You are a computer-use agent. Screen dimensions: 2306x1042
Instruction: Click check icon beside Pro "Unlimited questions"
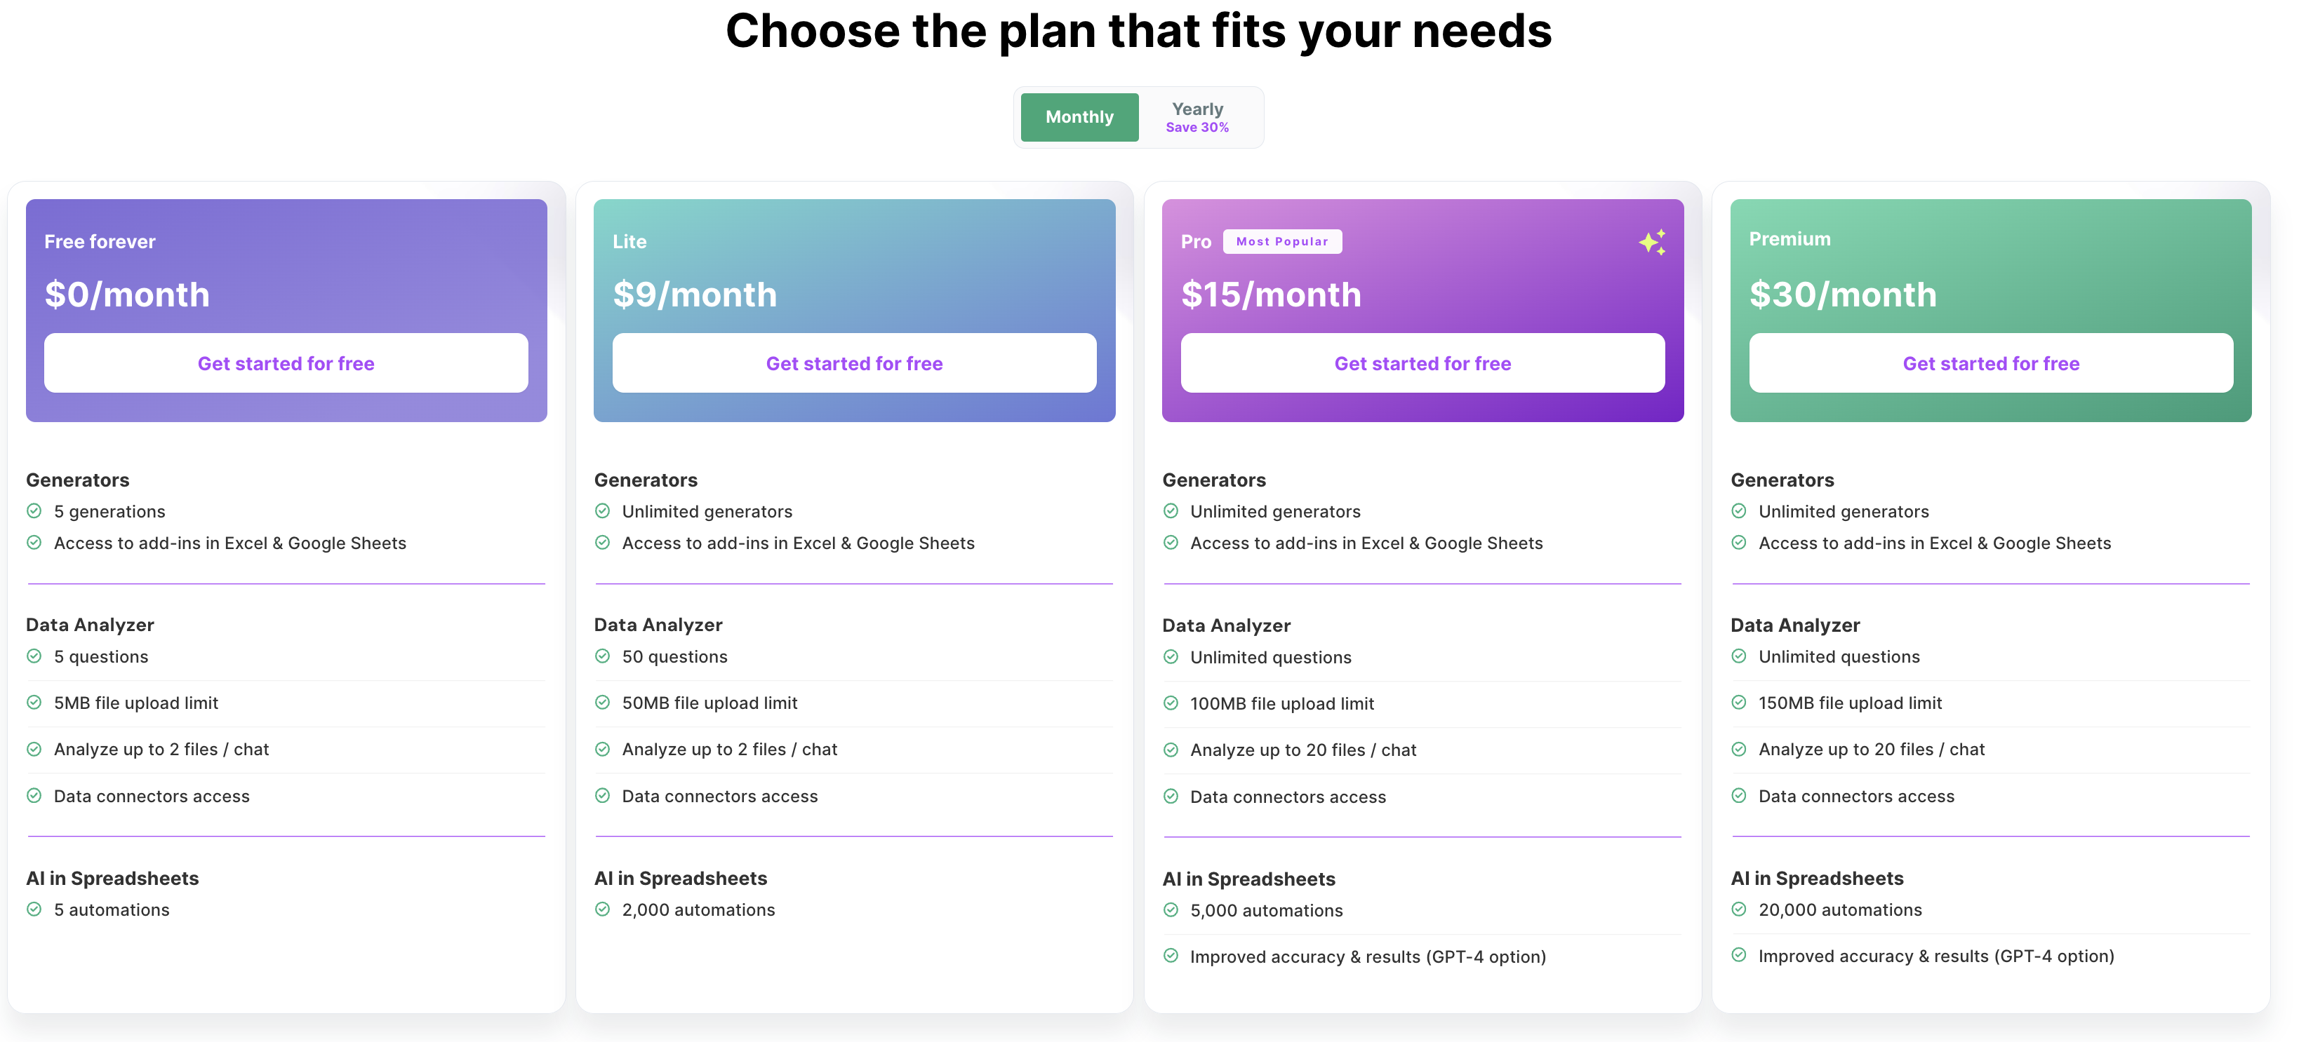pos(1171,656)
